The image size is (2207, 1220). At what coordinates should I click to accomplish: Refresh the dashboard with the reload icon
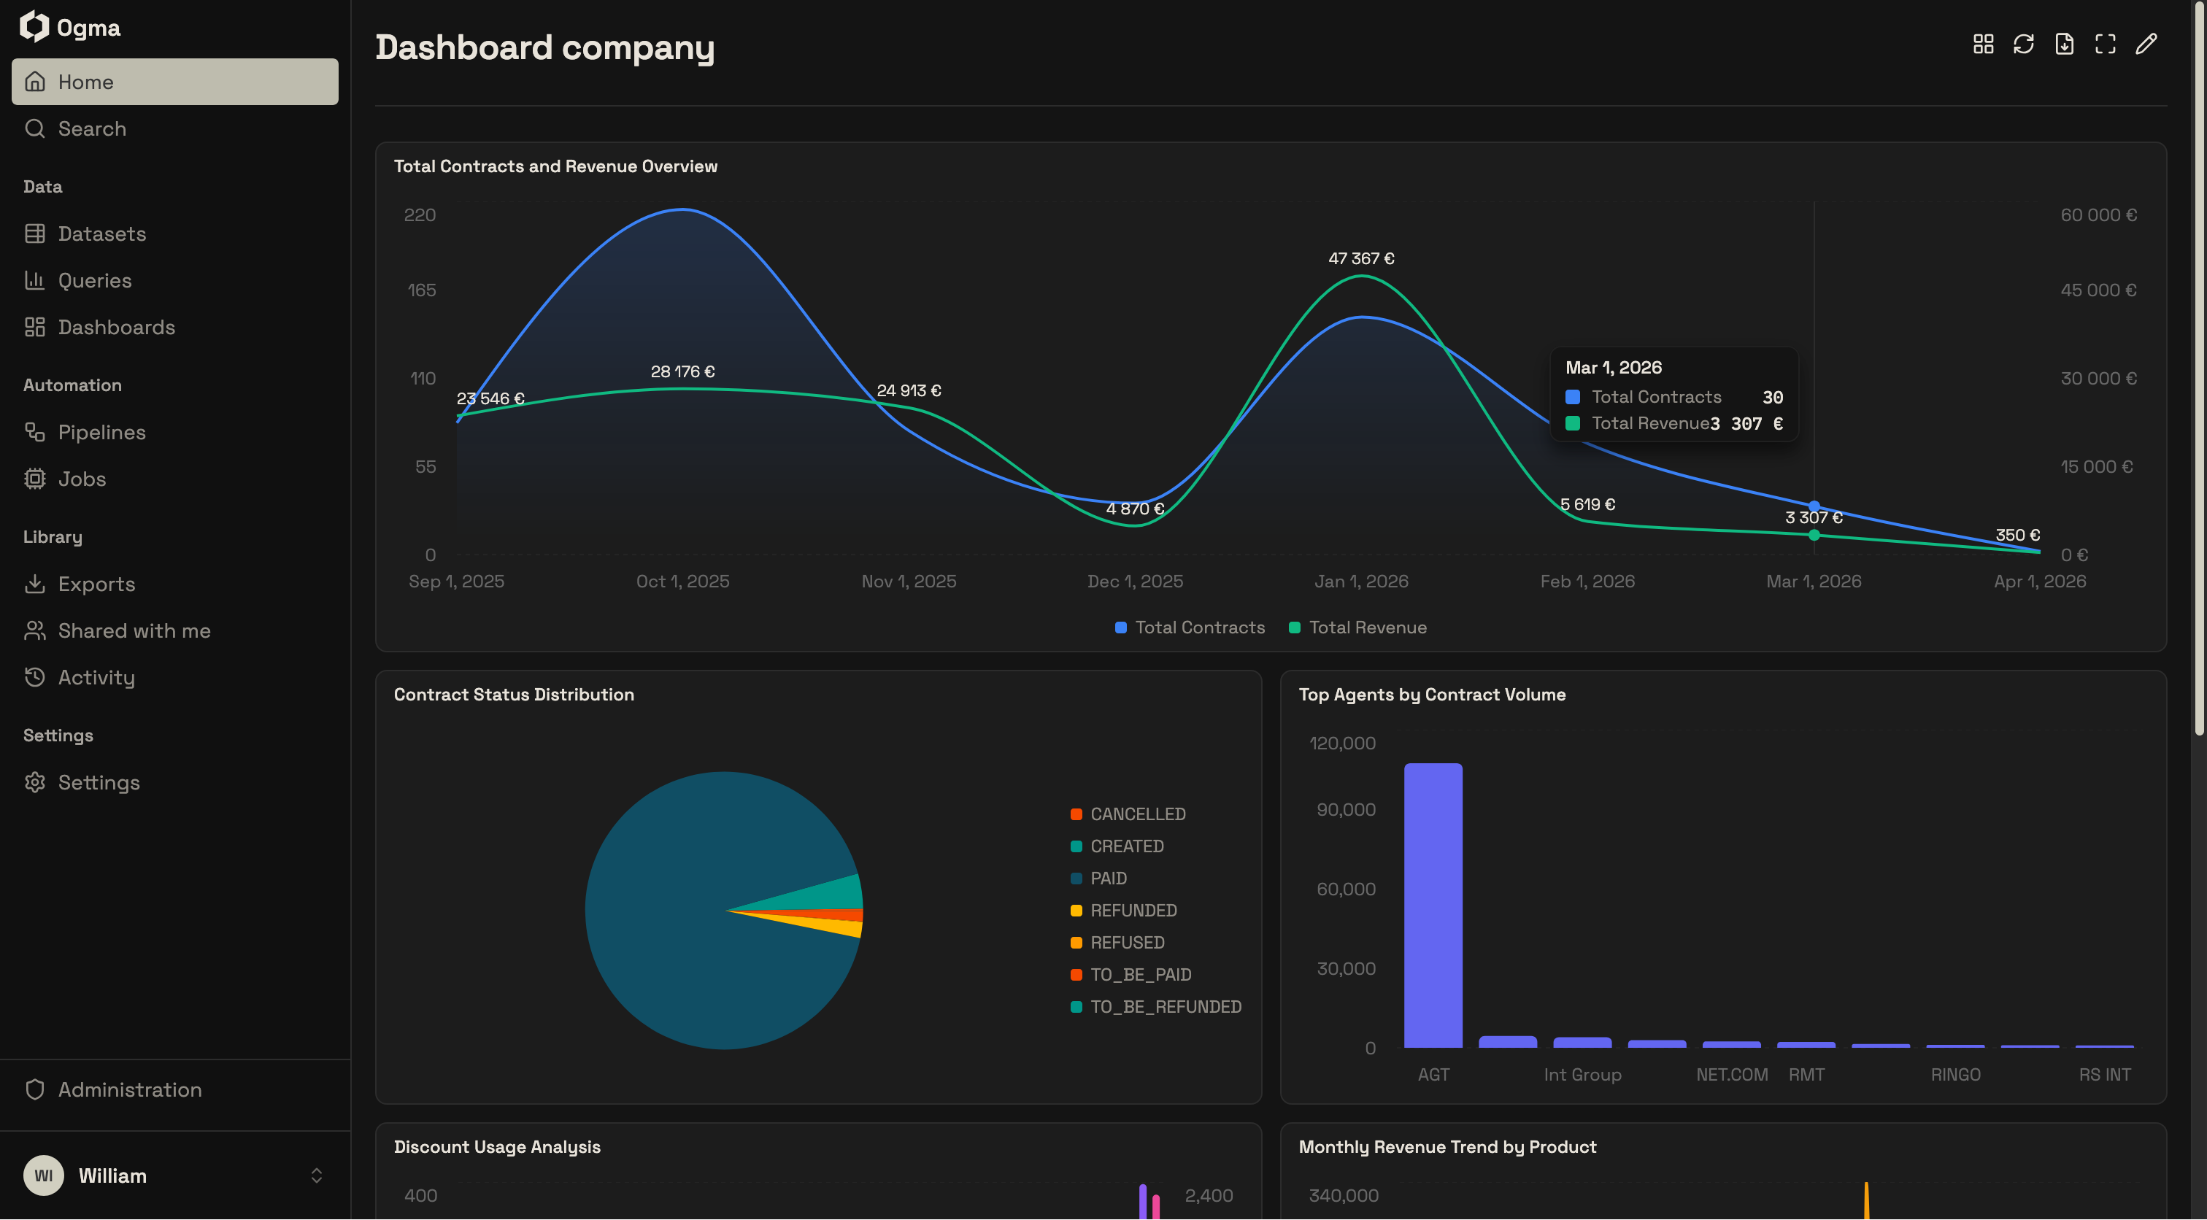click(x=2024, y=44)
